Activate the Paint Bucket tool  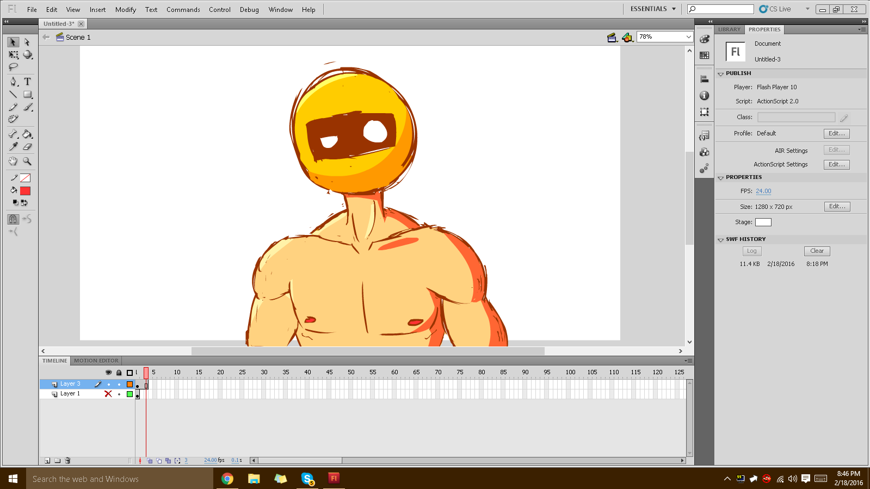click(x=27, y=134)
